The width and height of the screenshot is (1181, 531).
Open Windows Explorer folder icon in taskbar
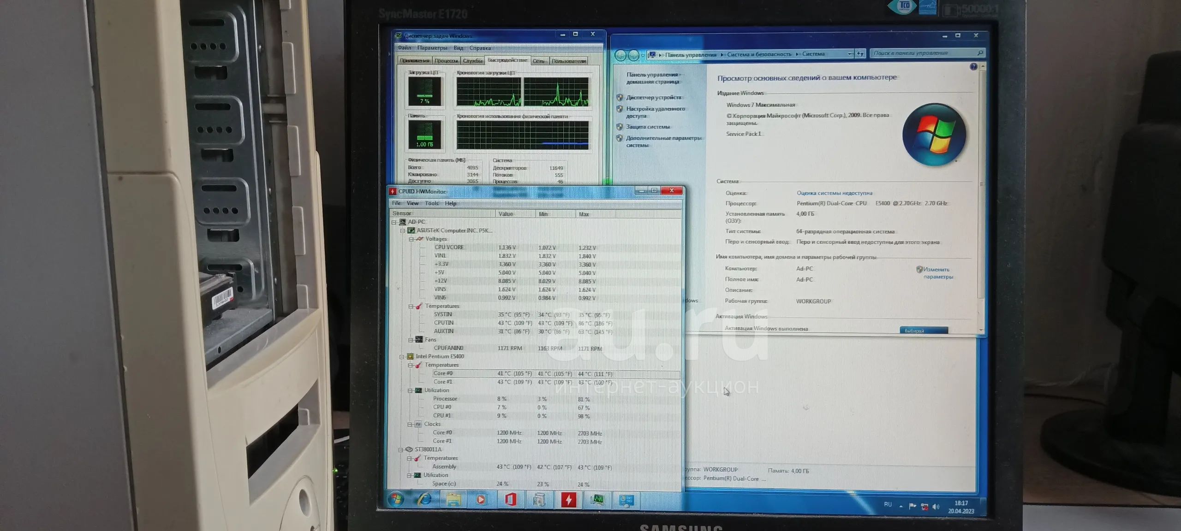point(453,500)
